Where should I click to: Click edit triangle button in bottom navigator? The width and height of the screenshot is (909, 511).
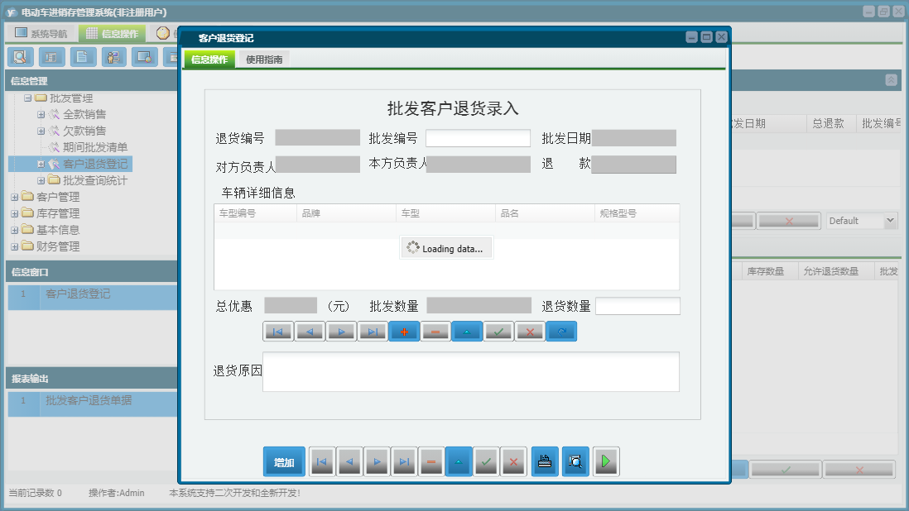point(459,462)
